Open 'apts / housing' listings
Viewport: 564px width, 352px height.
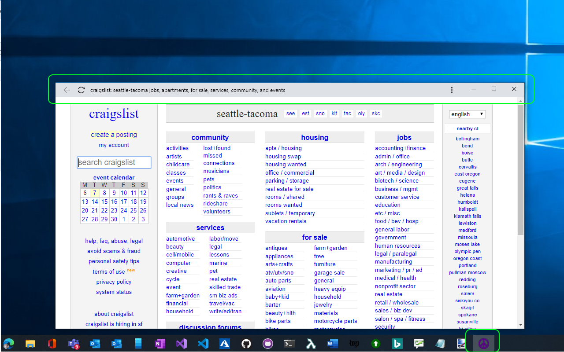pos(283,148)
